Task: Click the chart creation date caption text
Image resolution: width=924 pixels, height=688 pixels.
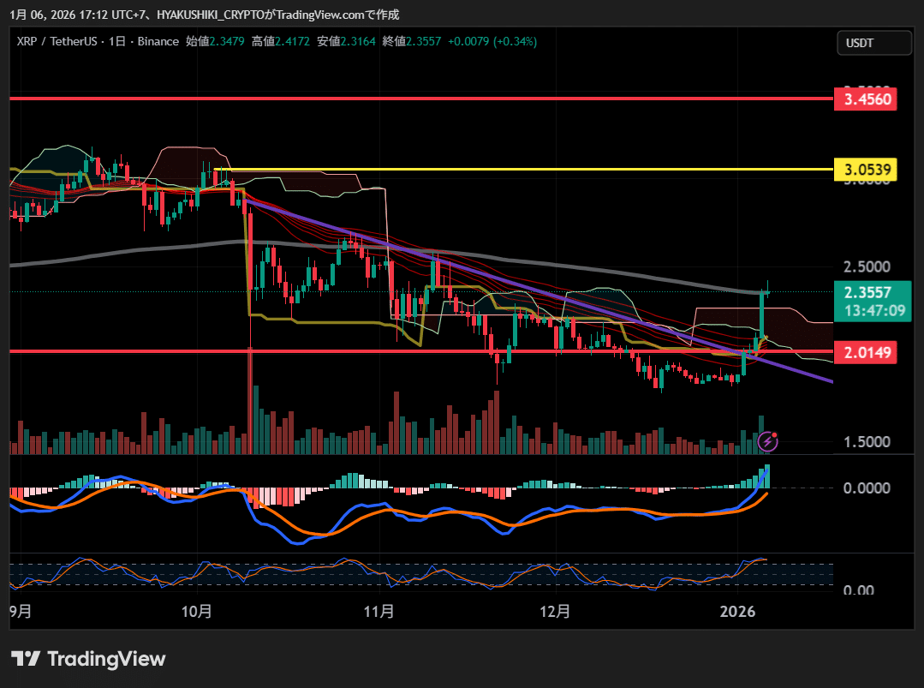Action: (205, 15)
